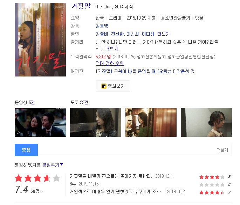
Task: Open the 역대 영화 순위 link
Action: click(x=110, y=63)
